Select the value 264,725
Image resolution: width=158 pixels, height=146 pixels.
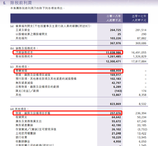[115, 30]
